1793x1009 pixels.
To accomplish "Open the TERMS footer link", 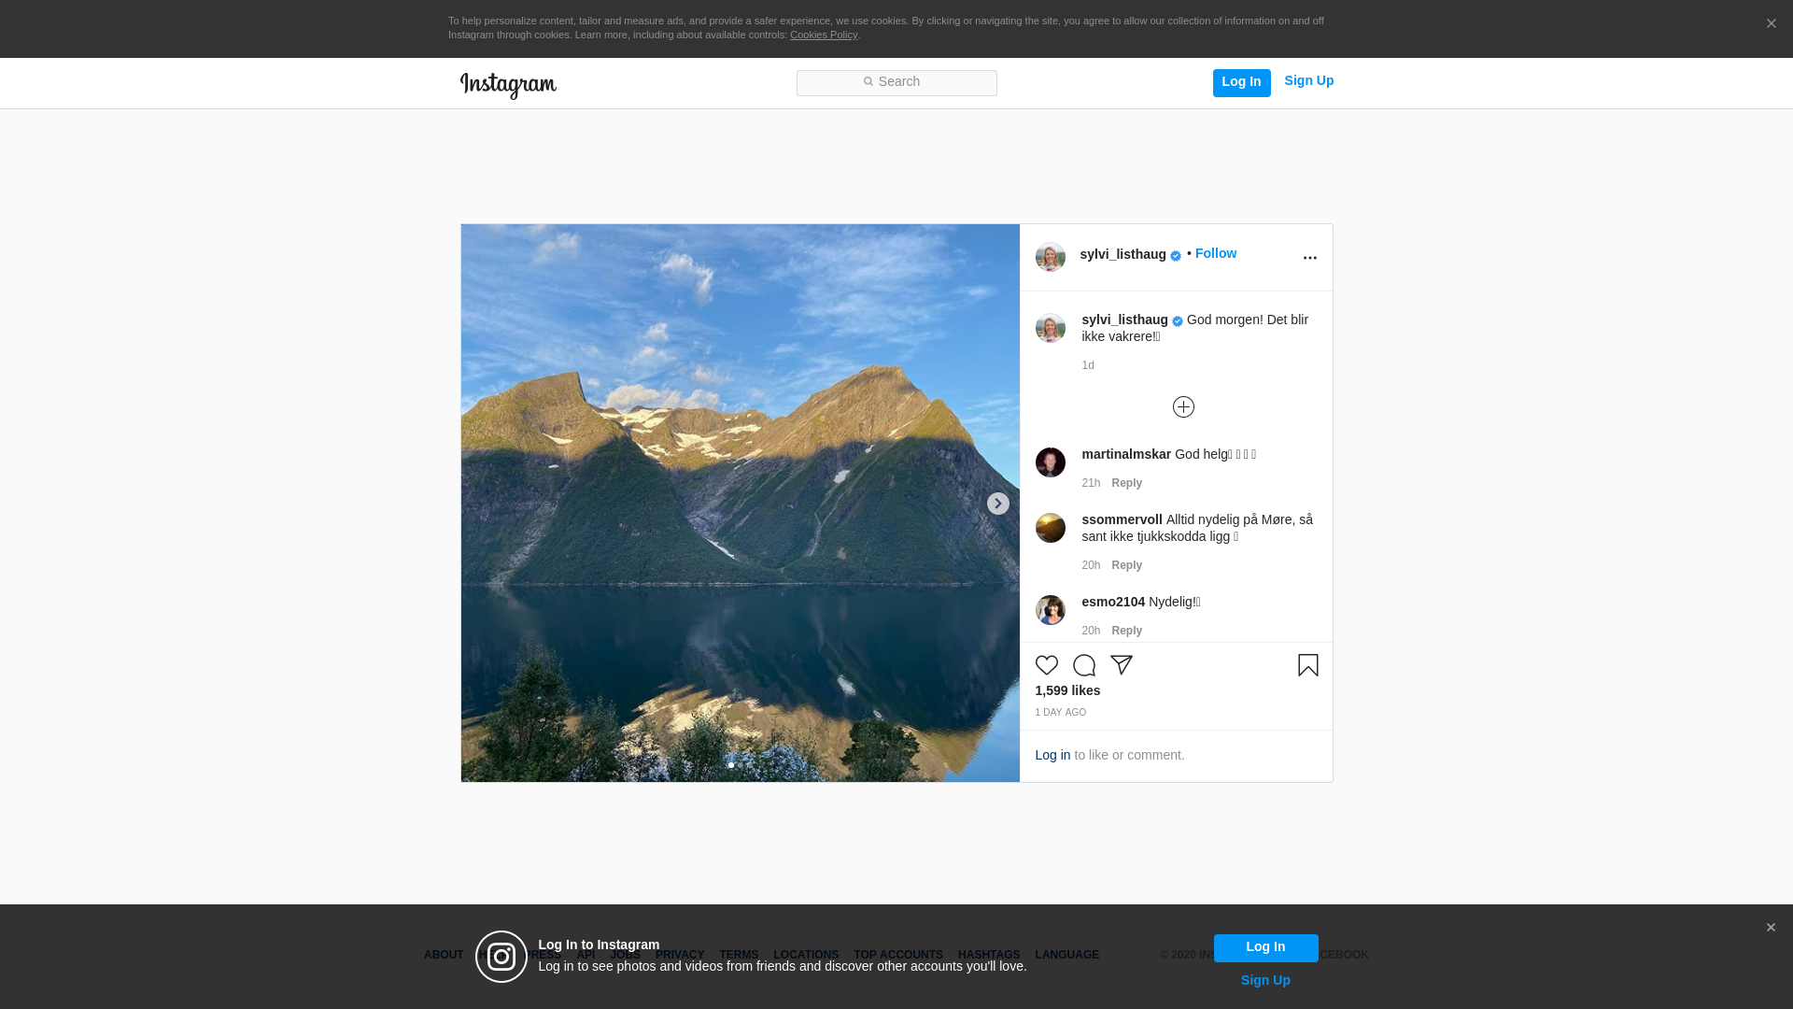I will pyautogui.click(x=739, y=956).
